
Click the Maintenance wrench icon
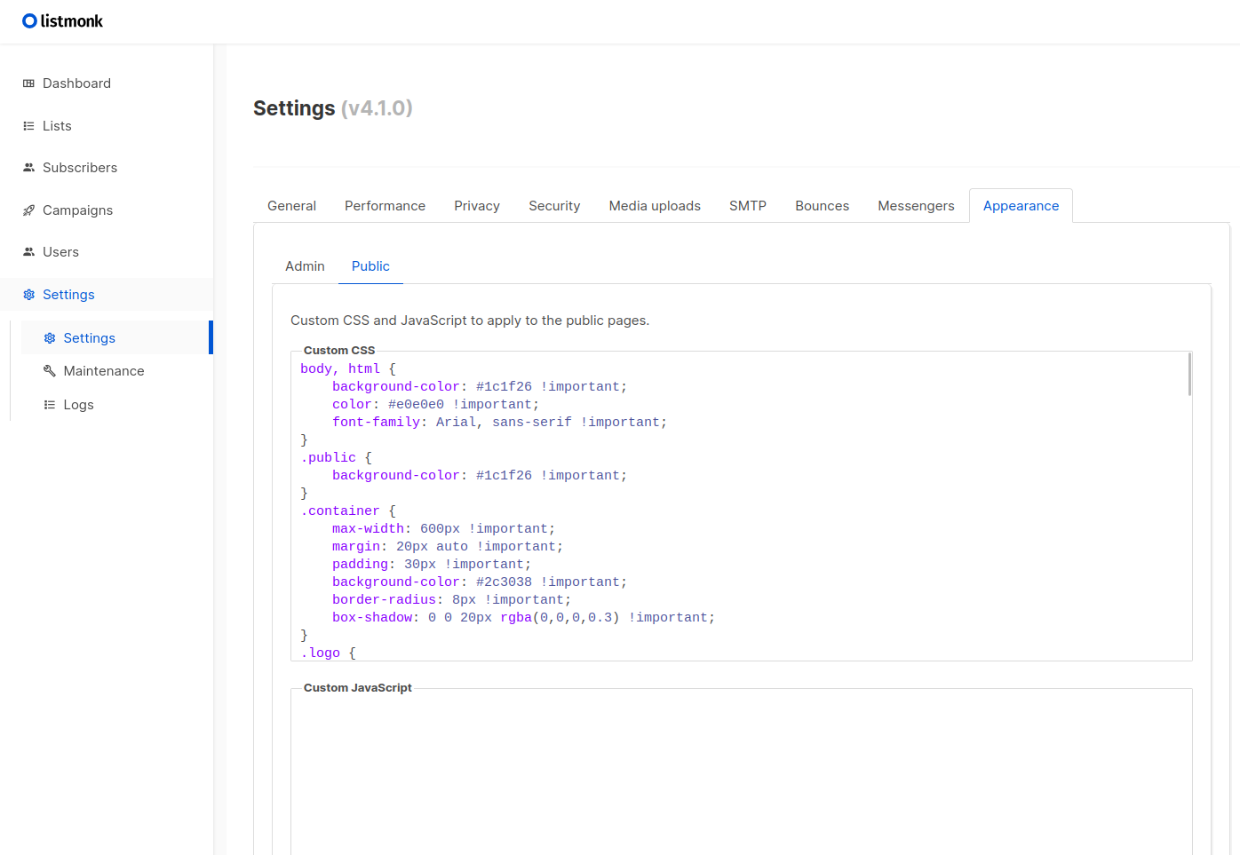[x=50, y=371]
